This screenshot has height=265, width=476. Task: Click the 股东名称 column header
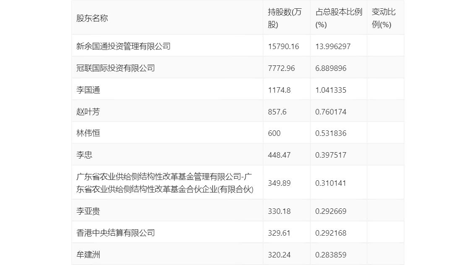click(92, 18)
